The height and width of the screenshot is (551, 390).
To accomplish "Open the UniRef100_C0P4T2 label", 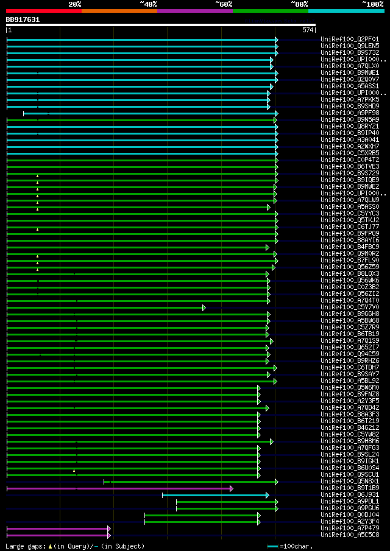I will (x=350, y=160).
